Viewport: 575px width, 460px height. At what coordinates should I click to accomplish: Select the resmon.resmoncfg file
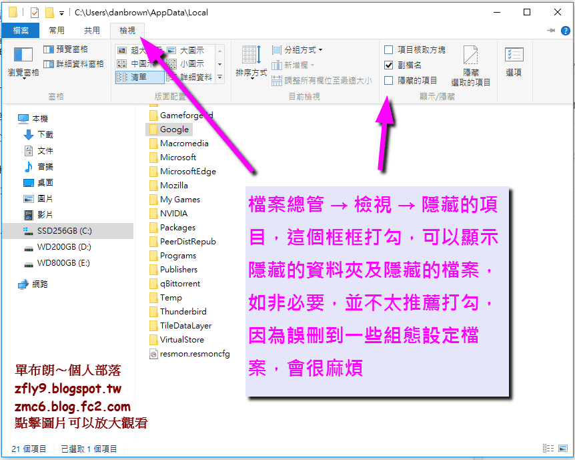tap(189, 354)
